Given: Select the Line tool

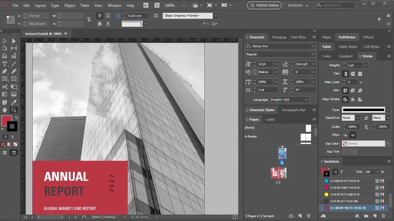Looking at the screenshot, I should coord(14,64).
